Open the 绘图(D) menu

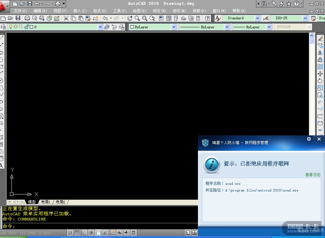tap(140, 11)
